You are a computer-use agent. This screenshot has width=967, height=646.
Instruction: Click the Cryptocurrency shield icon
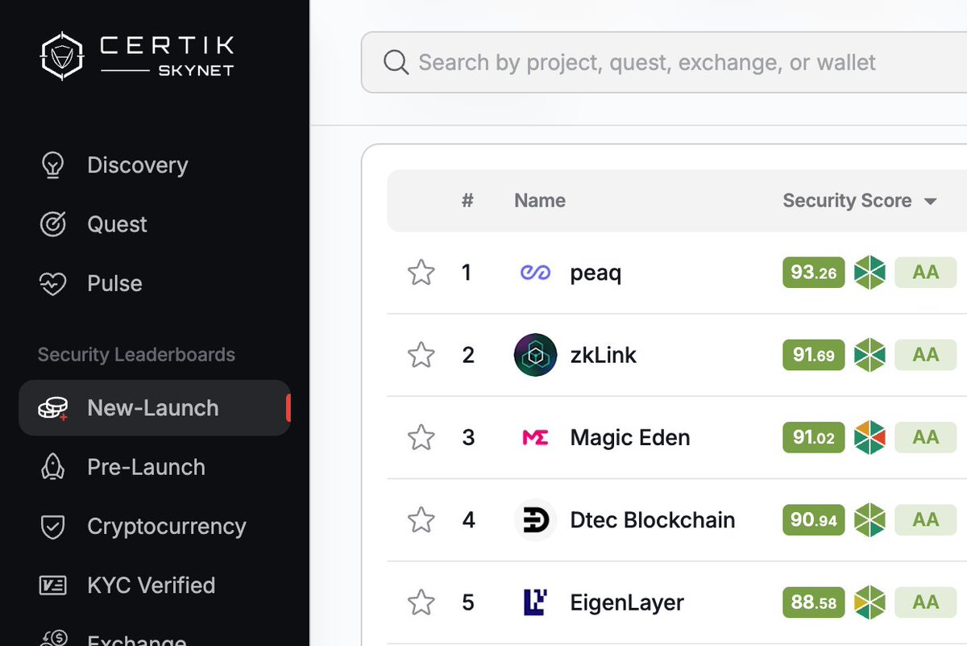tap(52, 527)
